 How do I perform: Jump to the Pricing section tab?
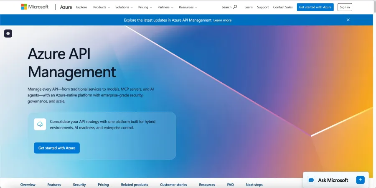point(103,185)
